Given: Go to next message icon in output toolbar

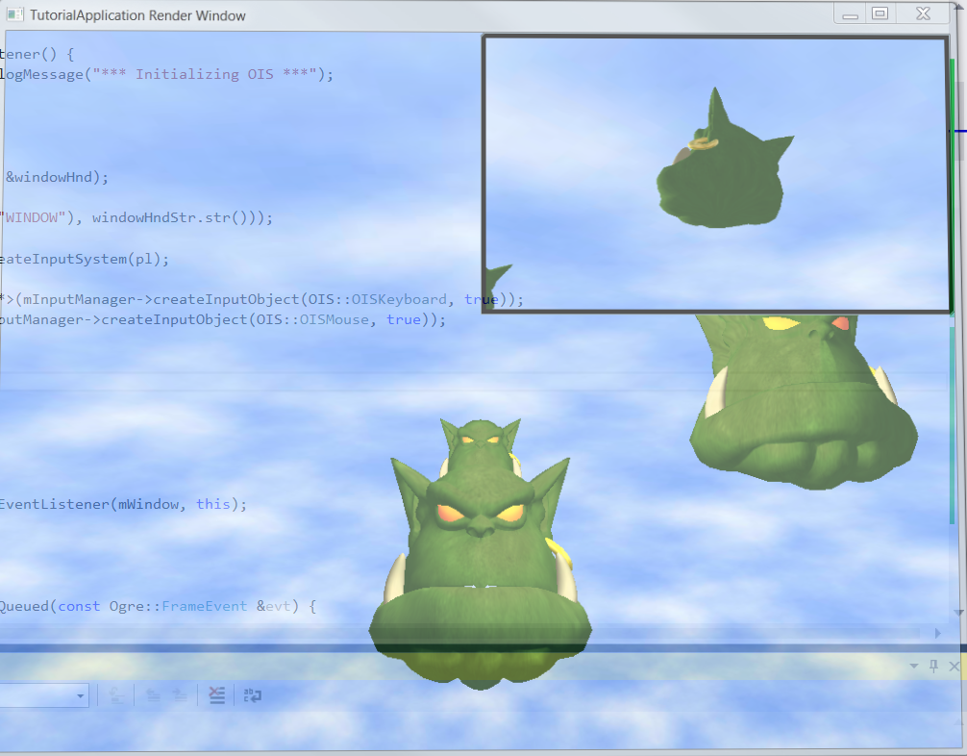Looking at the screenshot, I should 180,695.
